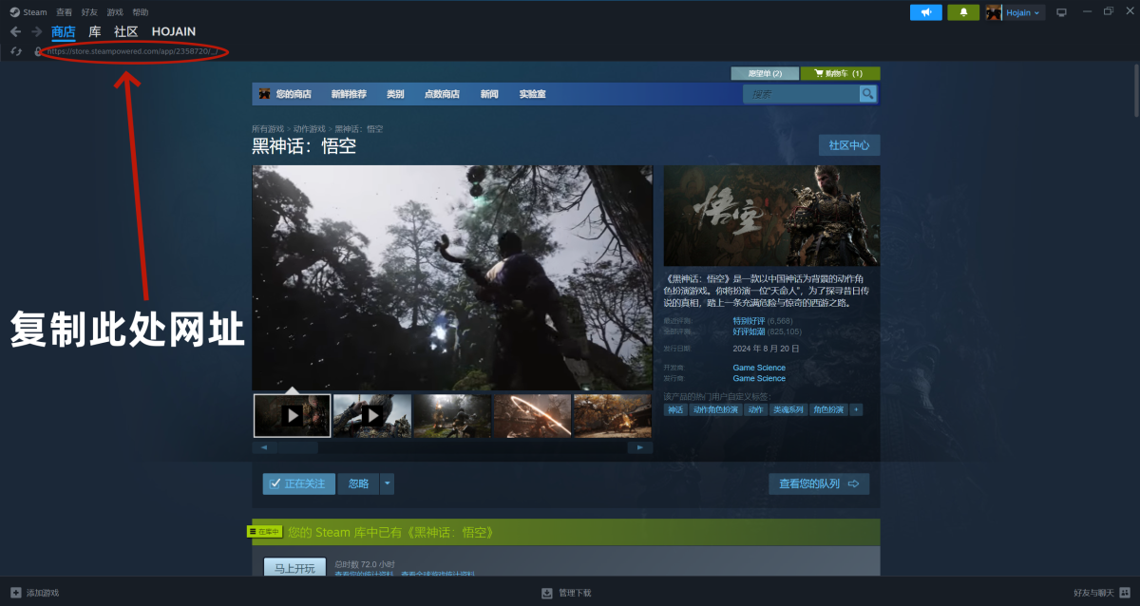Click the 马上开玩 play button

(x=294, y=568)
